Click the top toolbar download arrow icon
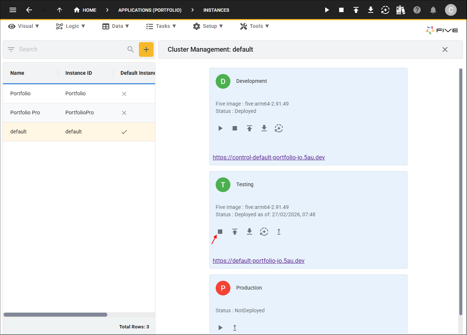467x335 pixels. pyautogui.click(x=371, y=10)
